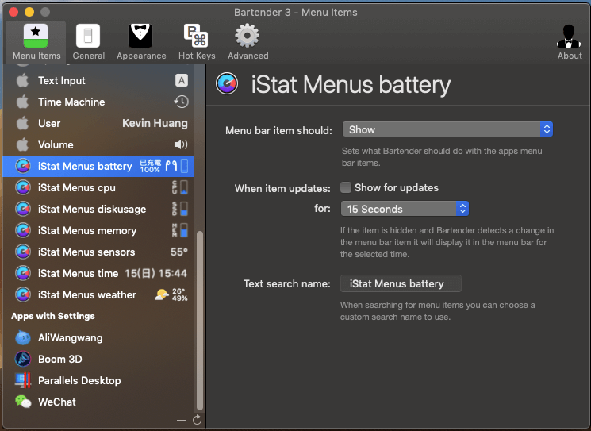591x431 pixels.
Task: Select Parallels Desktop in the list
Action: click(98, 380)
